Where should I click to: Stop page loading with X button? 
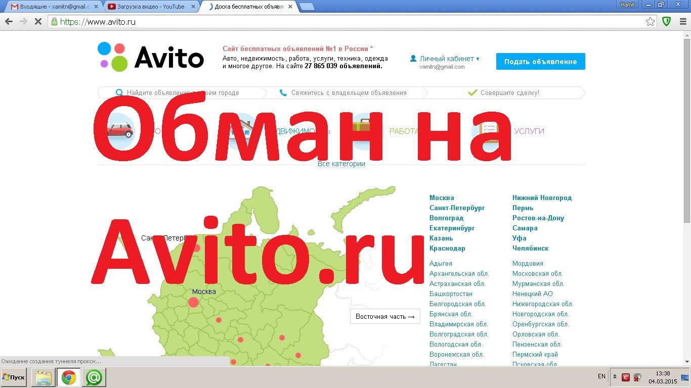coord(38,22)
